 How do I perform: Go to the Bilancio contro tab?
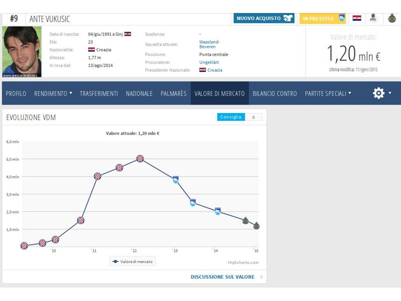click(x=275, y=94)
